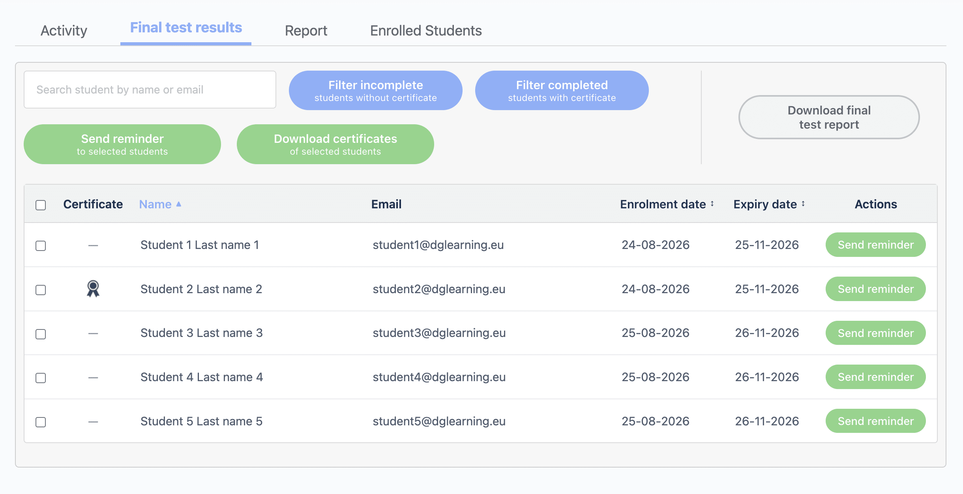The image size is (963, 494).
Task: Switch to the Activity tab
Action: click(64, 30)
